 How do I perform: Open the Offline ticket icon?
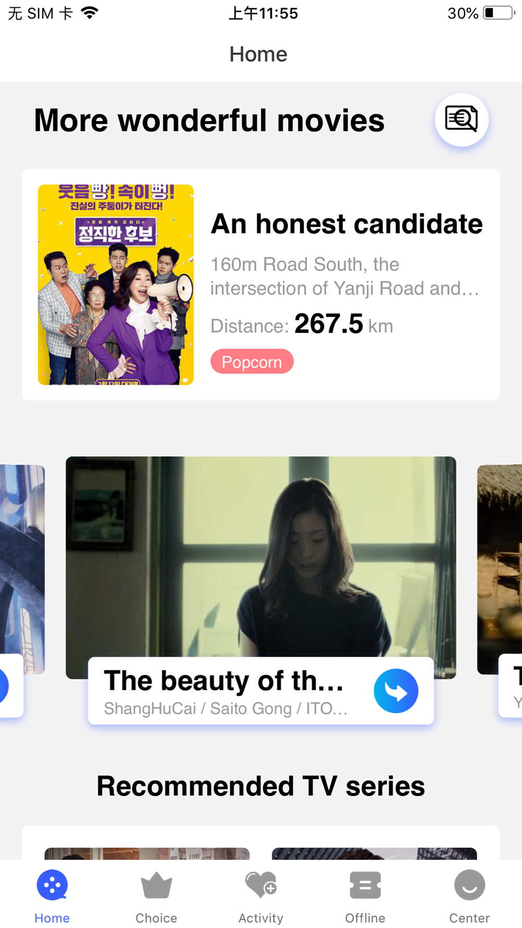click(365, 885)
